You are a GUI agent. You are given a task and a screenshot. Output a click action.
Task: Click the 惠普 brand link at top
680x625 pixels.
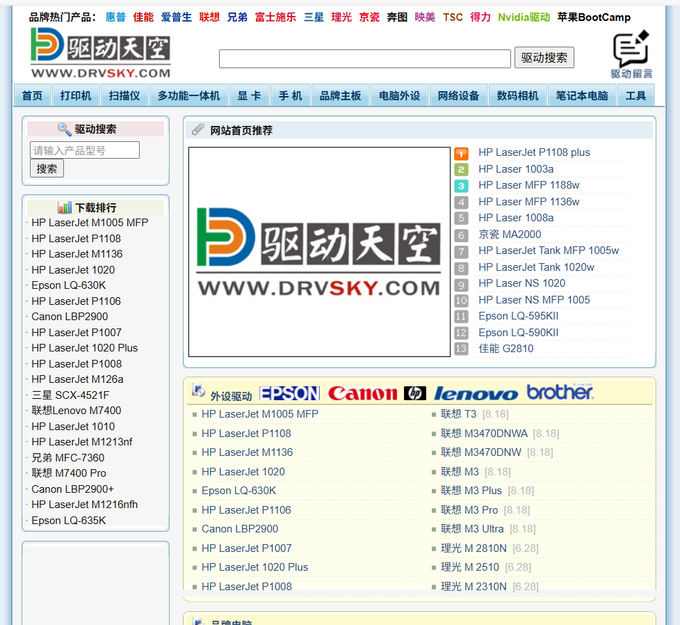[116, 17]
